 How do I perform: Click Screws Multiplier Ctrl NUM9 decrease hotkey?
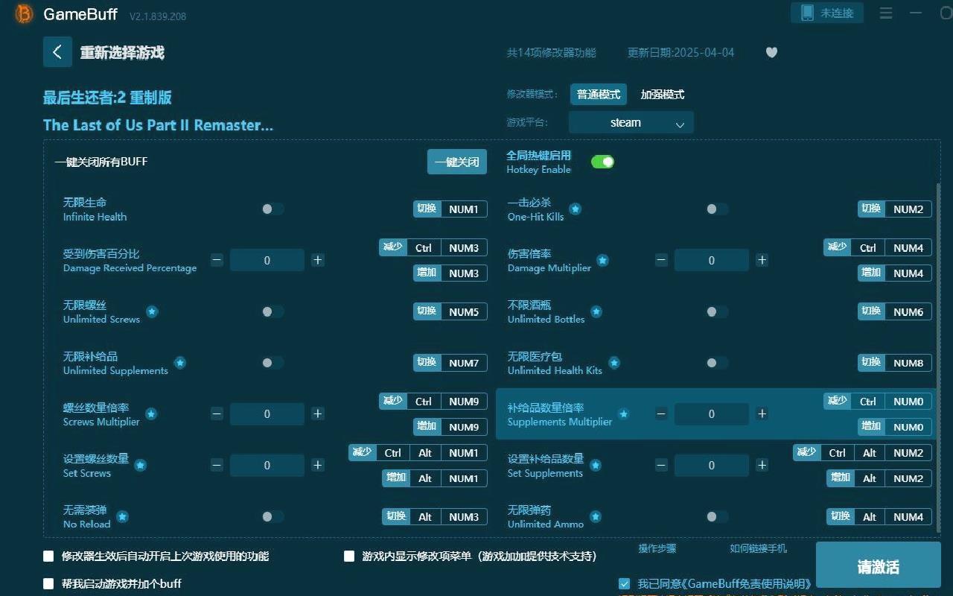[x=433, y=402]
